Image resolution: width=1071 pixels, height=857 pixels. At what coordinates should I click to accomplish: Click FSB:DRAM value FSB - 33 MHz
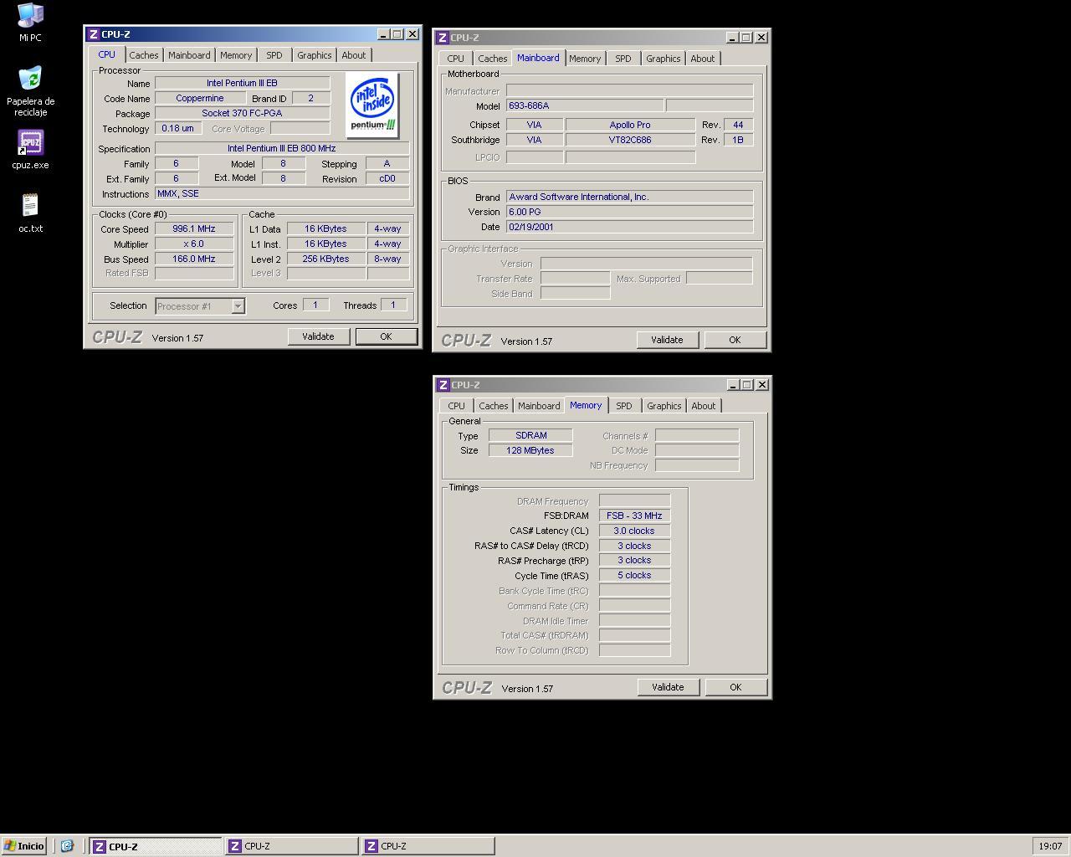(x=634, y=516)
